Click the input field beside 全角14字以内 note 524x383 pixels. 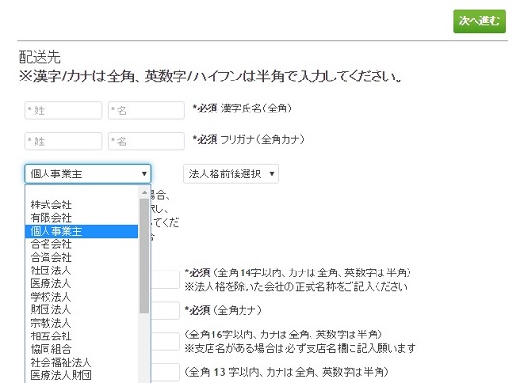[x=165, y=279]
